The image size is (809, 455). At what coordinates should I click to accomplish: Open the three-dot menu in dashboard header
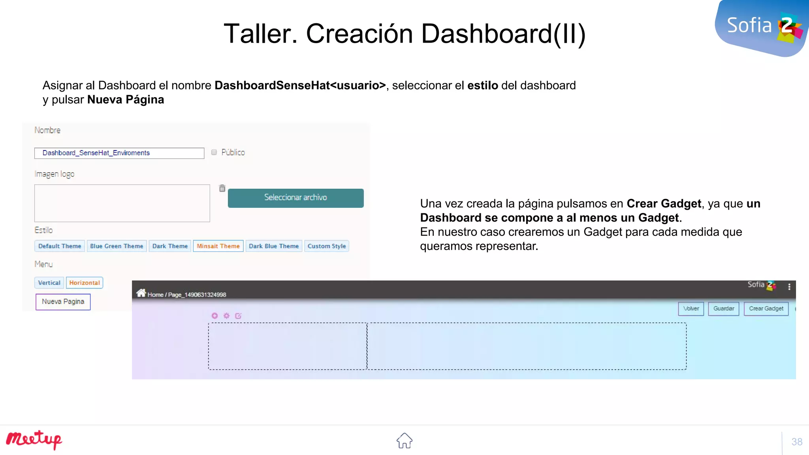[789, 287]
